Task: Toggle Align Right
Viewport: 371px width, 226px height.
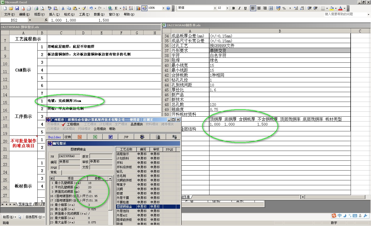Action: 265,8
